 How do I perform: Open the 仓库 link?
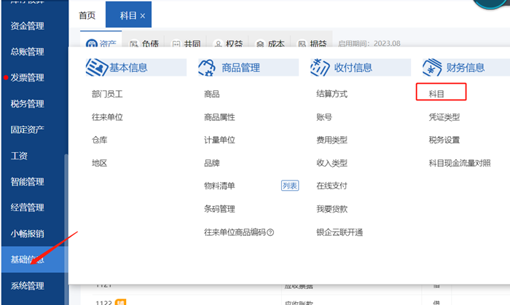(x=100, y=140)
